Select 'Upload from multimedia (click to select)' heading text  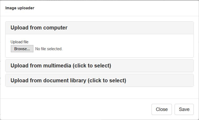pyautogui.click(x=61, y=66)
